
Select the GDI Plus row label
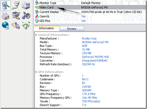[x=45, y=21]
